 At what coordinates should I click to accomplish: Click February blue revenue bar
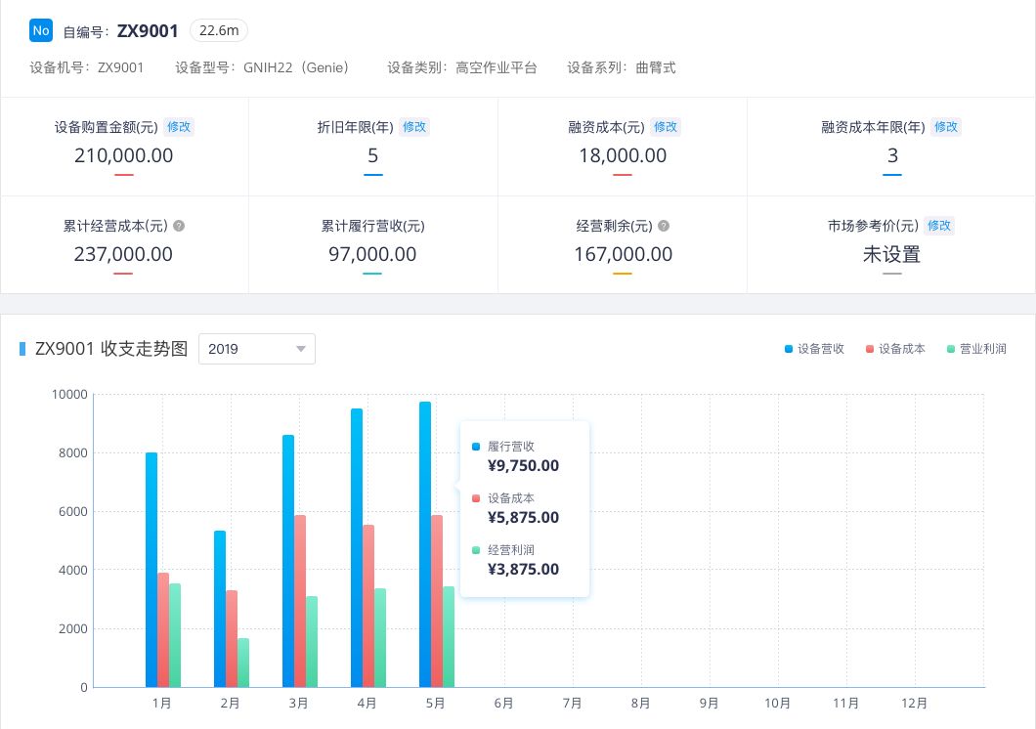click(x=220, y=609)
